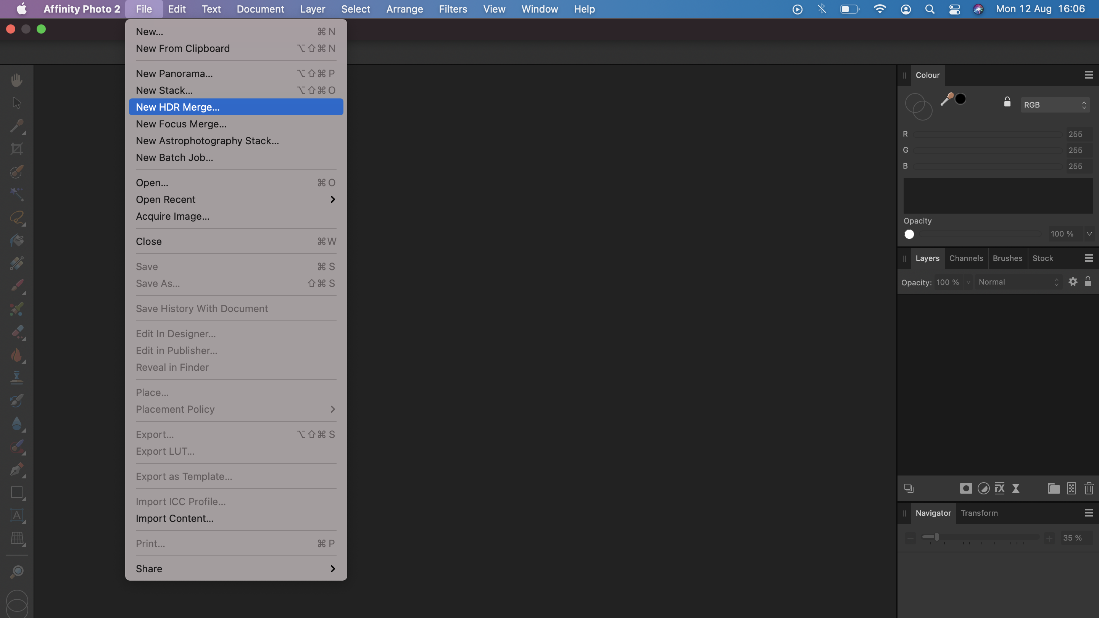Expand the Colour opacity 100 % dropdown arrow
Image resolution: width=1099 pixels, height=618 pixels.
click(1089, 234)
